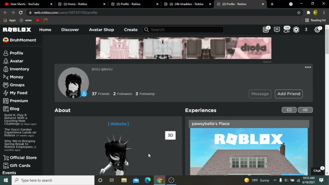Click the Robux hexagon icon
The image size is (329, 185).
coord(296,30)
